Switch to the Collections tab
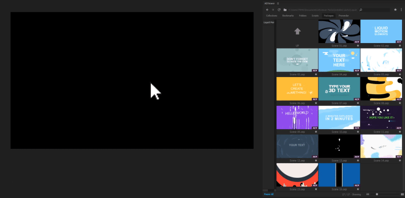 pyautogui.click(x=271, y=16)
